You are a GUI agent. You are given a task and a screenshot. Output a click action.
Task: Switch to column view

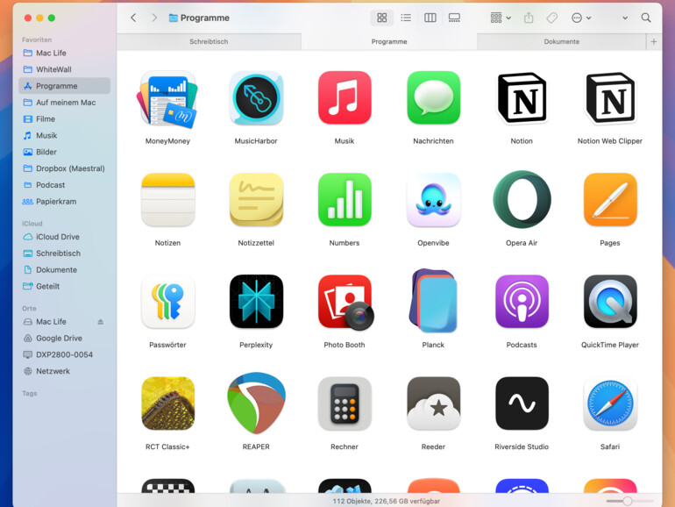pos(430,18)
